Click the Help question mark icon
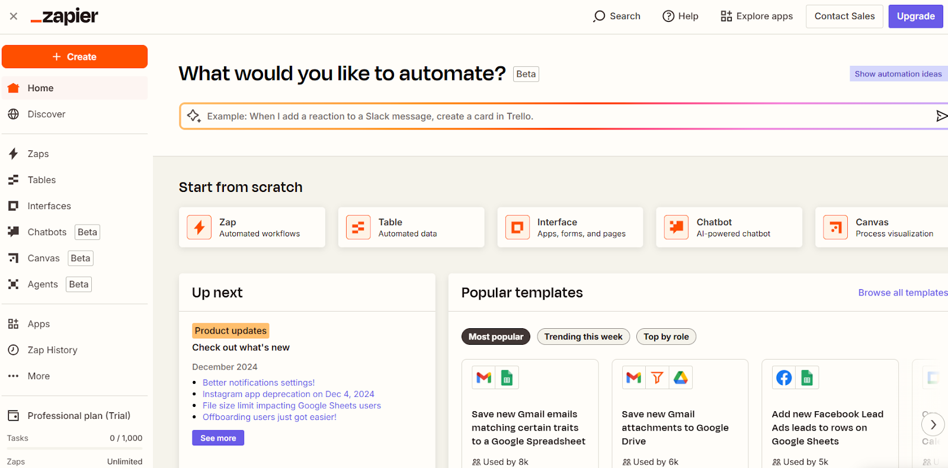Image resolution: width=948 pixels, height=468 pixels. pyautogui.click(x=668, y=17)
